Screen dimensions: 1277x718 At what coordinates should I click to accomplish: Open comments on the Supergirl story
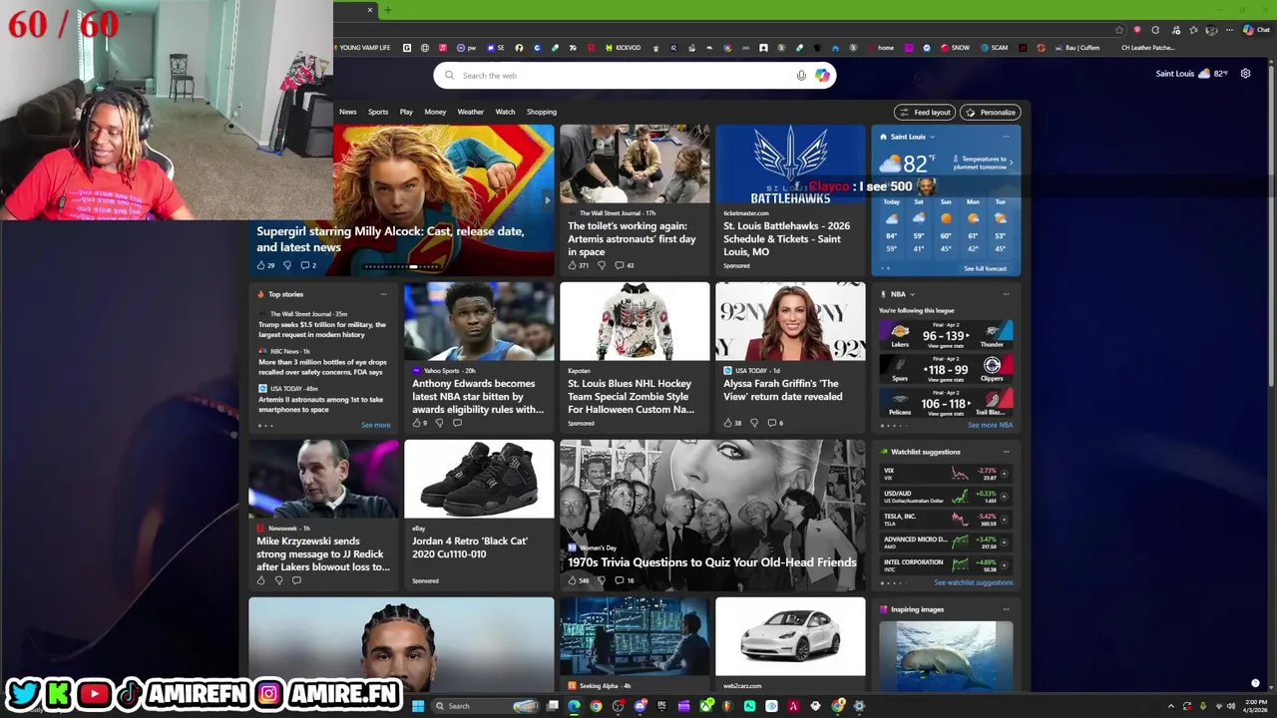tap(308, 265)
